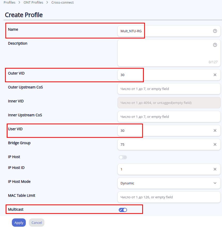Disable the Multicast toggle
Viewport: 222px width, 229px height.
click(123, 210)
